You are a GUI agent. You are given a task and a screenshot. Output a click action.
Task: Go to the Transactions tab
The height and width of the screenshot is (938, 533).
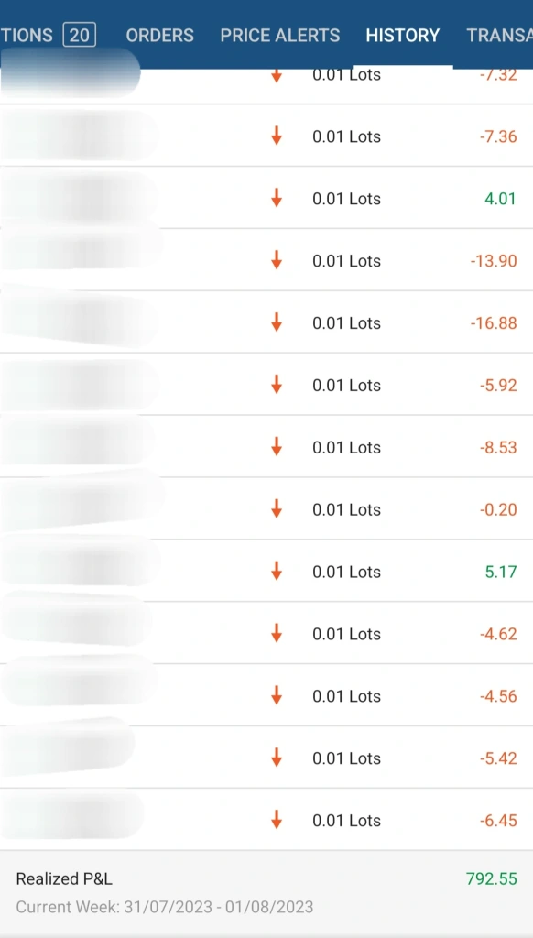[499, 36]
